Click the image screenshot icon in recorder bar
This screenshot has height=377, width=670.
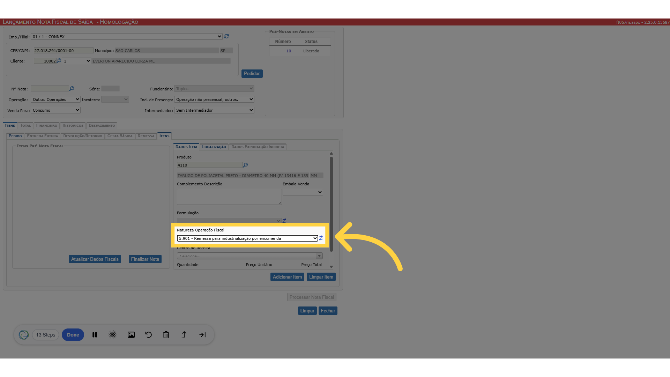coord(131,335)
